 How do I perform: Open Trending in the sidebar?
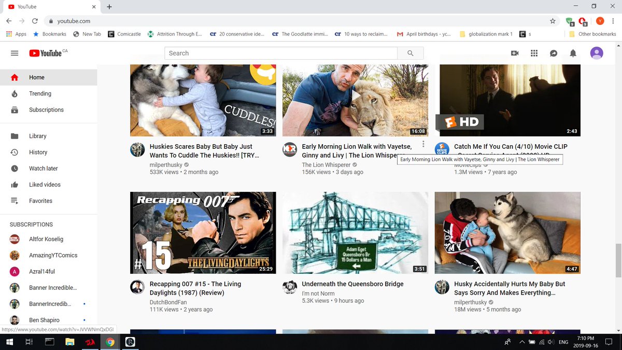(x=48, y=93)
